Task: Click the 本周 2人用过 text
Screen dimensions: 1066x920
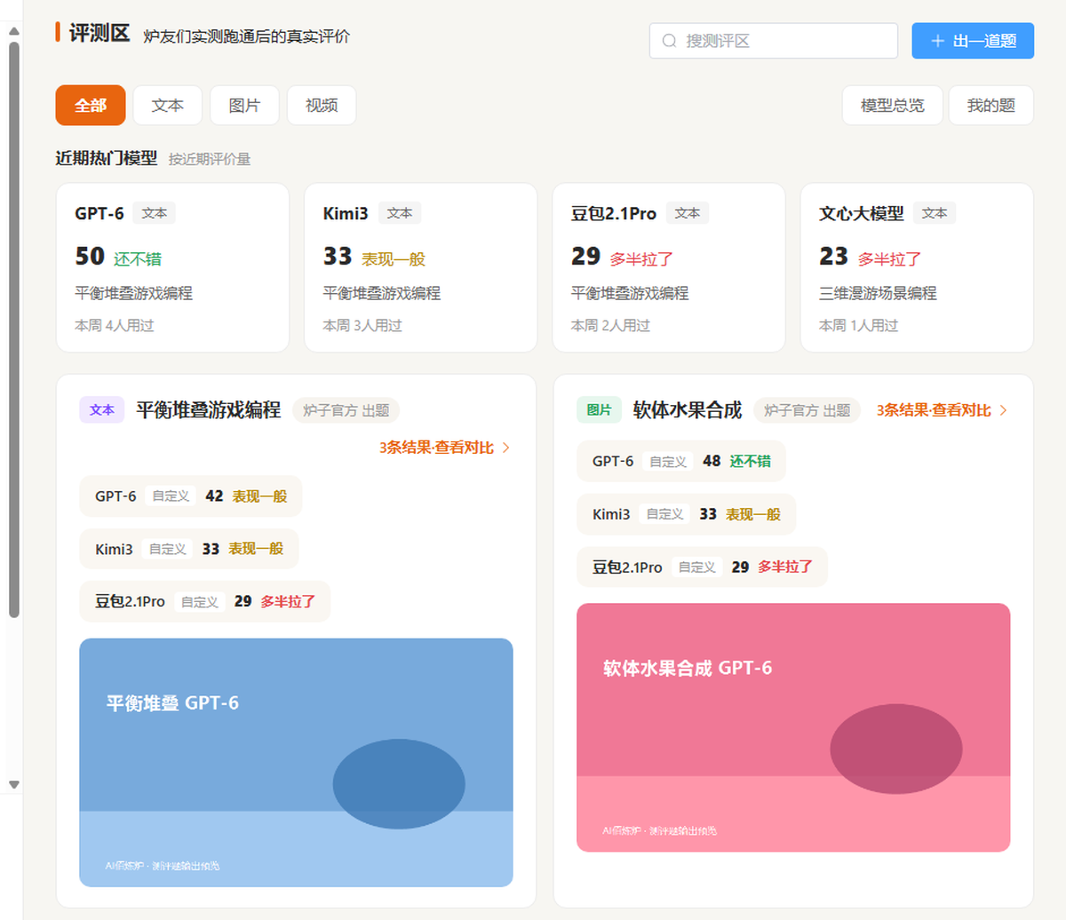Action: click(x=610, y=326)
